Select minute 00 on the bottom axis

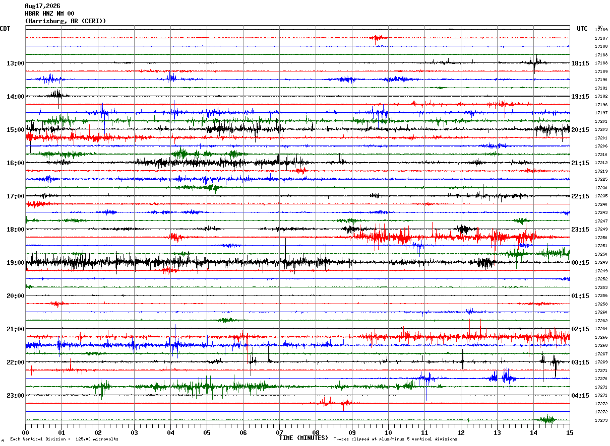[x=25, y=432]
